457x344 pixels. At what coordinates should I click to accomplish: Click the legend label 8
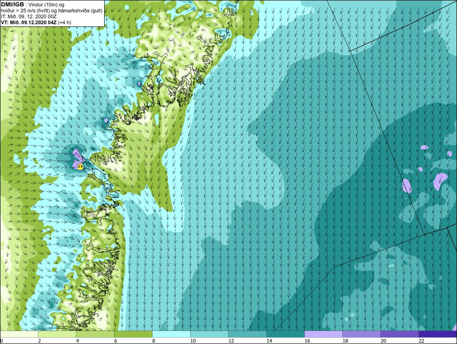point(154,341)
